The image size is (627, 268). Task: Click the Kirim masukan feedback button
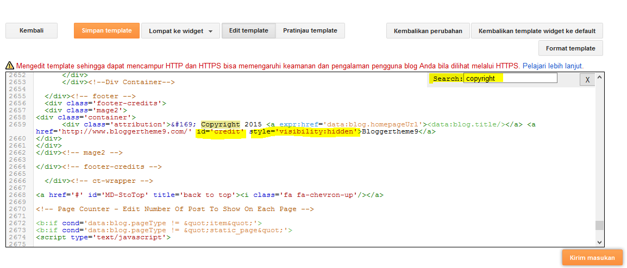[592, 258]
